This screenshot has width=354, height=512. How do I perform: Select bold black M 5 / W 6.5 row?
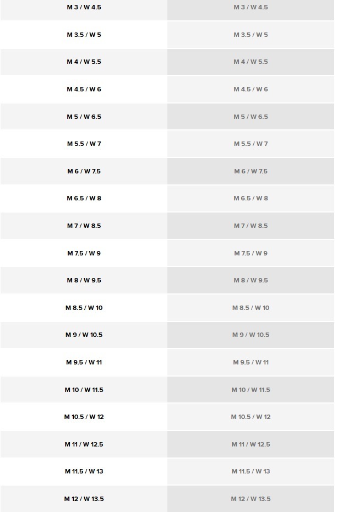pos(84,117)
